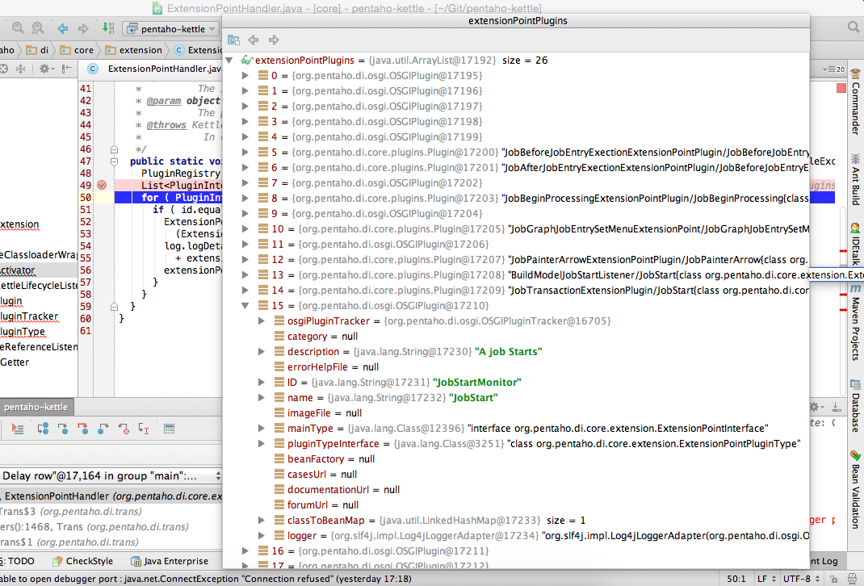The image size is (864, 586).
Task: Click the 'di' breadcrumb folder
Action: click(37, 50)
